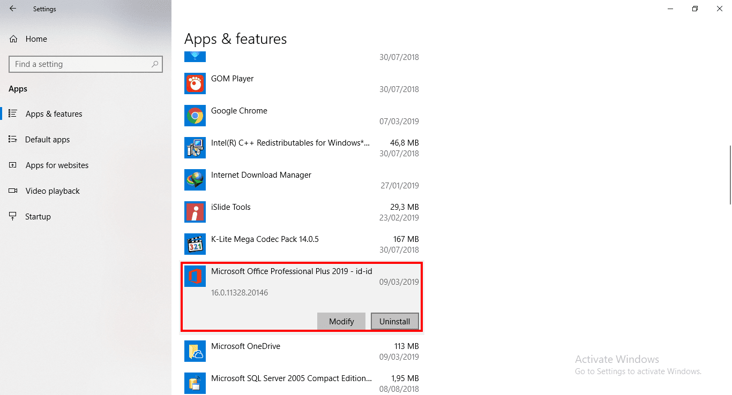
Task: Click the back arrow in Settings
Action: (x=12, y=9)
